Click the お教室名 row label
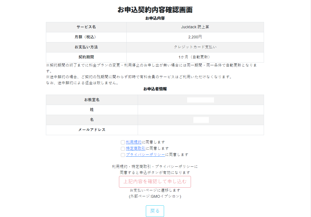This screenshot has width=311, height=217. click(x=92, y=100)
